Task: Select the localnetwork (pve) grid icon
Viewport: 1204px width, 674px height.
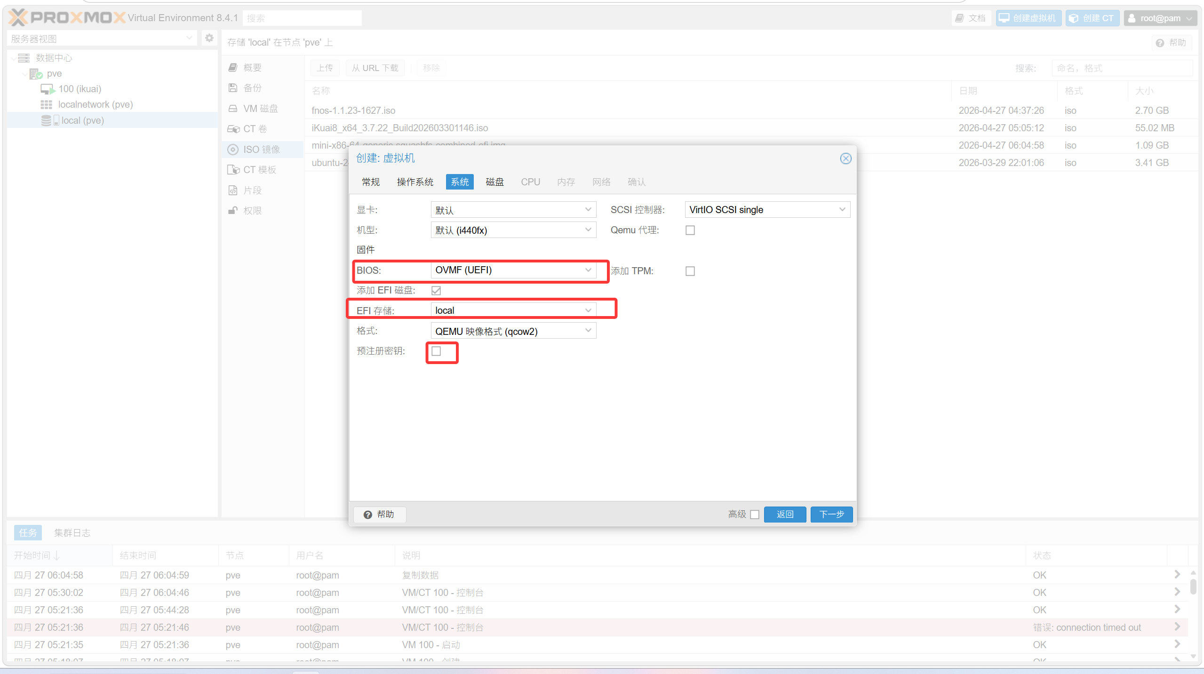Action: pos(46,104)
